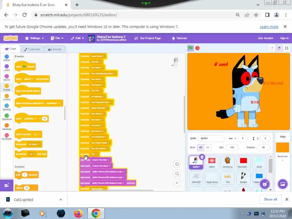Open the File dropdown menu

(x=57, y=38)
